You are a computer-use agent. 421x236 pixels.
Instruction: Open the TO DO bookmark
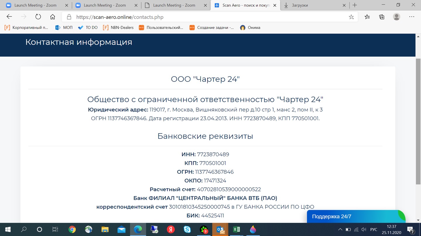point(88,27)
